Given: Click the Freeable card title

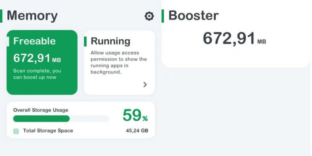Looking at the screenshot, I should [x=35, y=41].
